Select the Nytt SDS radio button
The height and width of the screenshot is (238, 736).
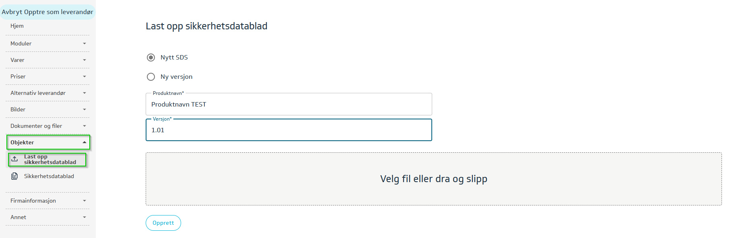pyautogui.click(x=151, y=57)
